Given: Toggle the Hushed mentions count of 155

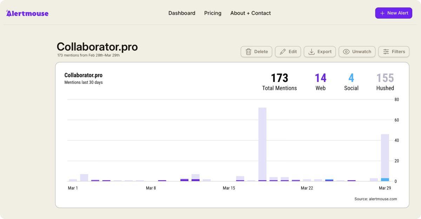Looking at the screenshot, I should click(x=385, y=82).
